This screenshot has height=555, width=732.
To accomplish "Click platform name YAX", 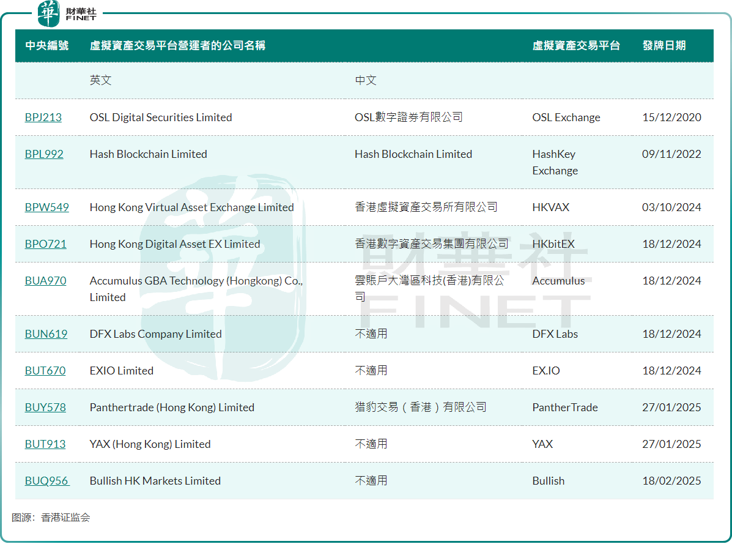I will (x=542, y=444).
